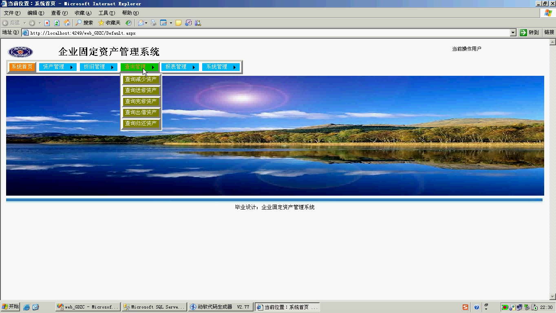Expand the 报表管理 menu
The width and height of the screenshot is (556, 313).
180,67
